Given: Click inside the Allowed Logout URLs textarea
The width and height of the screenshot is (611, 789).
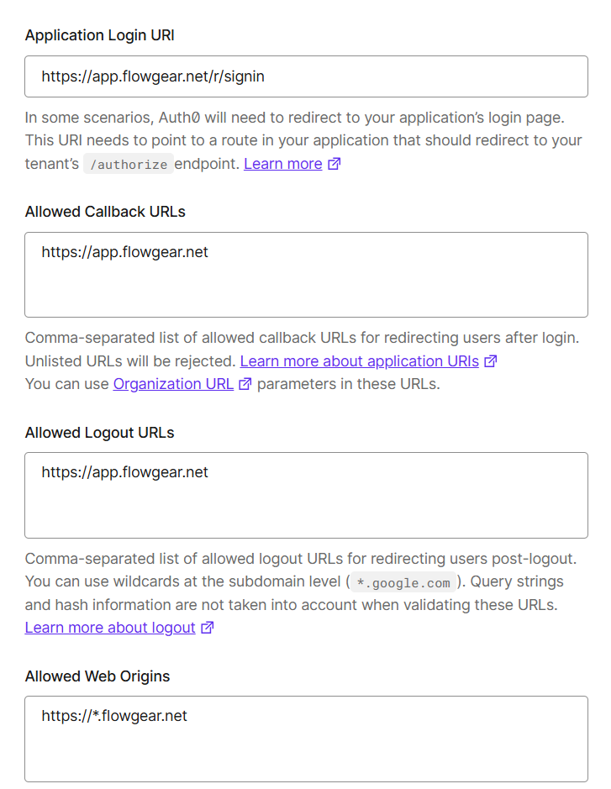Looking at the screenshot, I should coord(306,495).
